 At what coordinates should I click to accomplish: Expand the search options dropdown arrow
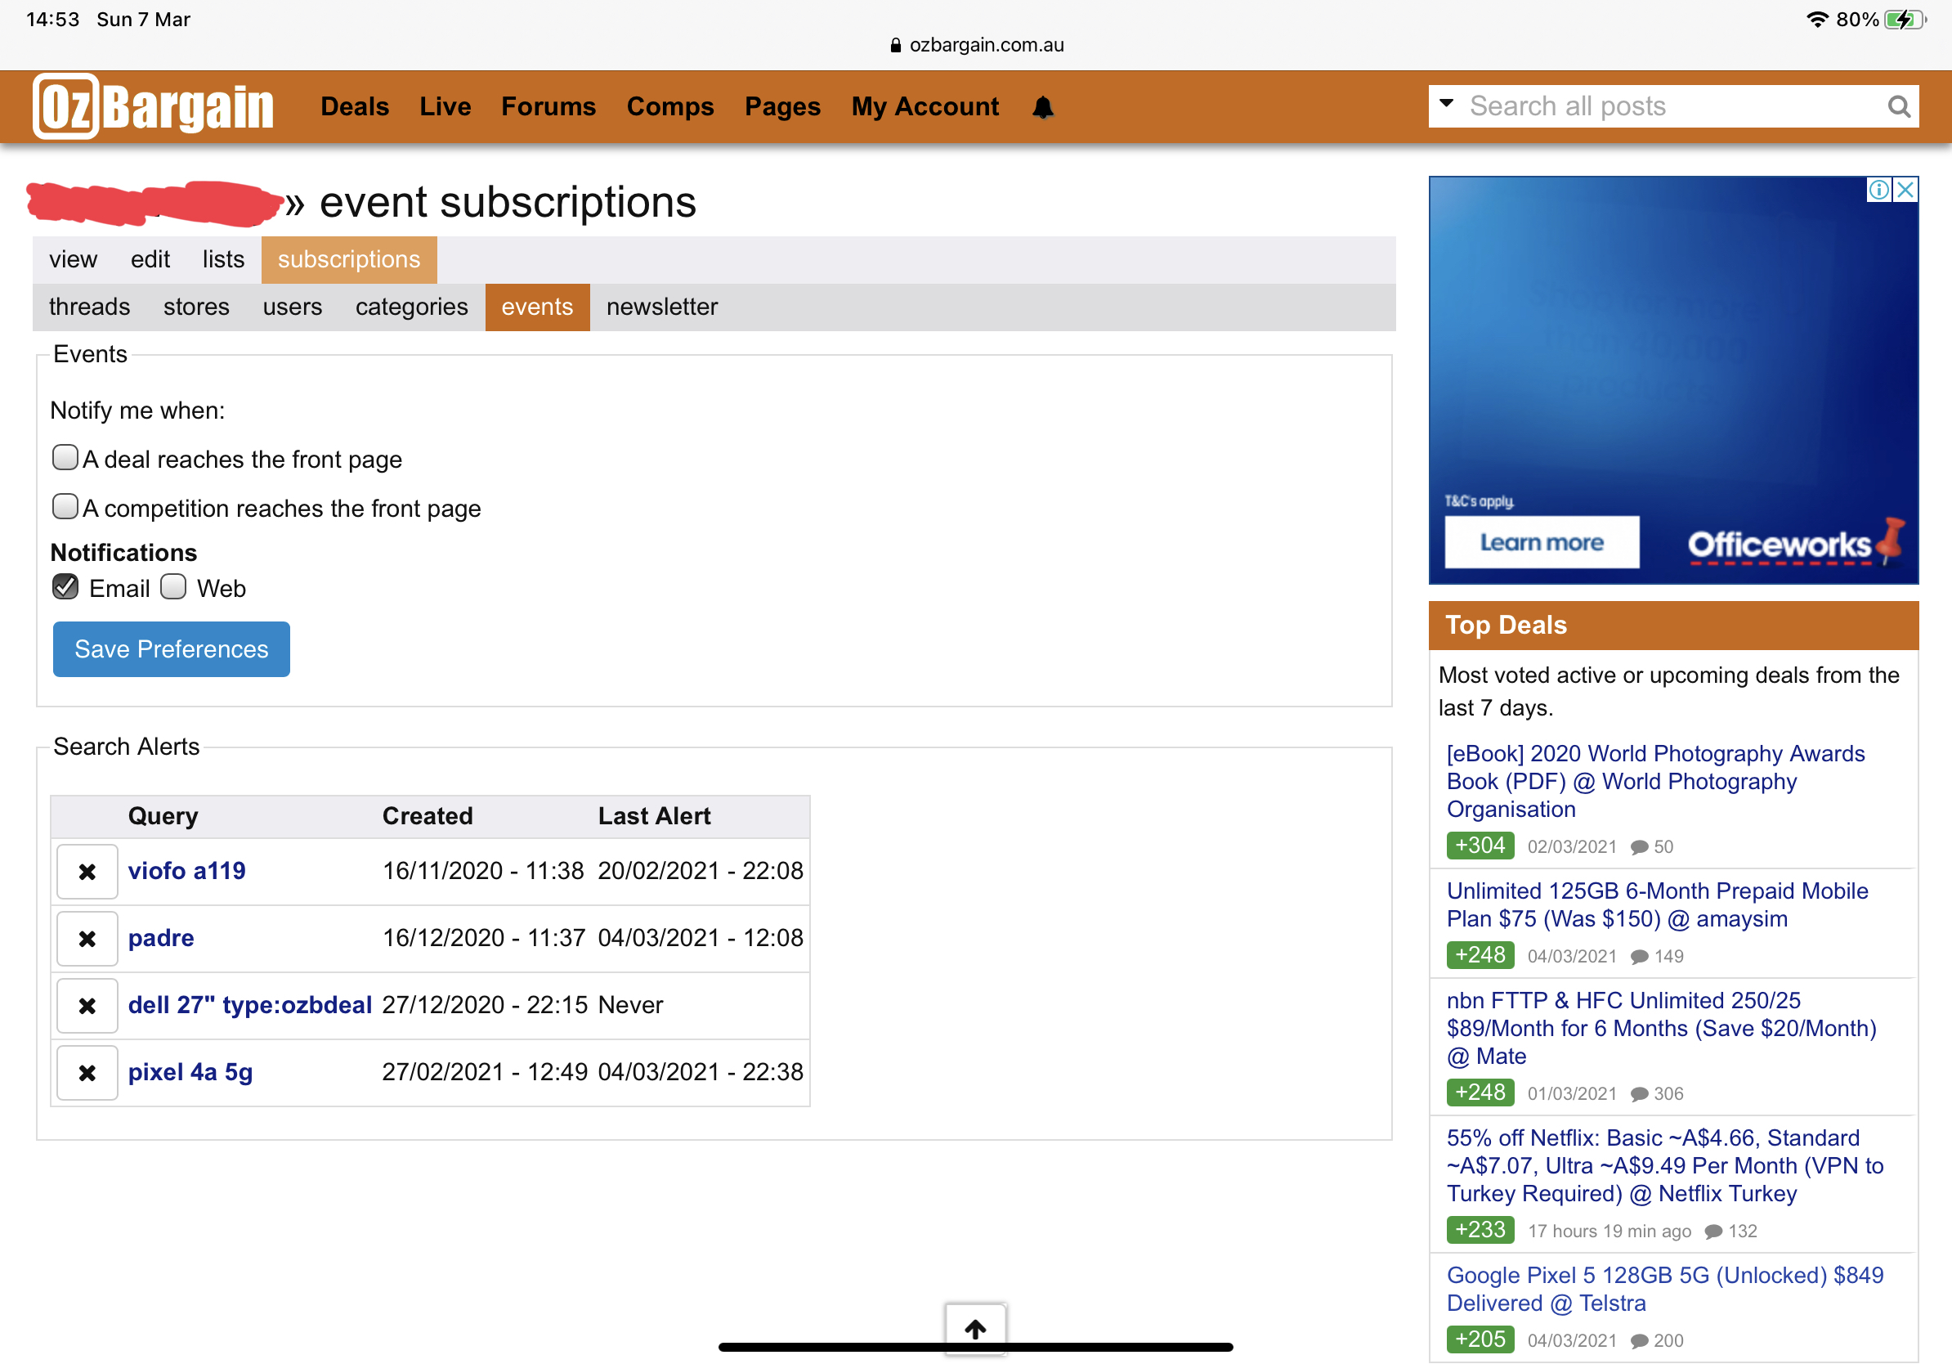pyautogui.click(x=1446, y=103)
